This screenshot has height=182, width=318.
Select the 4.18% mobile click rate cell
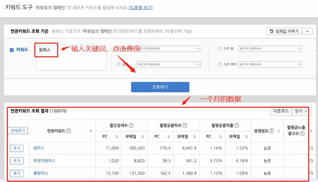[x=242, y=161]
